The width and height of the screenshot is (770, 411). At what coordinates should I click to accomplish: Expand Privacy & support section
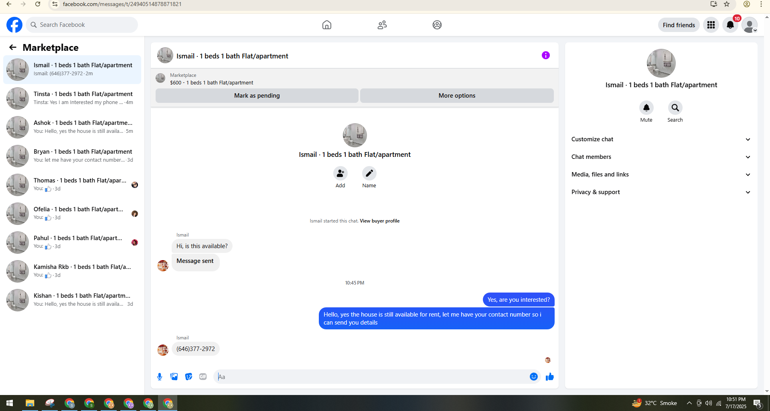[661, 192]
